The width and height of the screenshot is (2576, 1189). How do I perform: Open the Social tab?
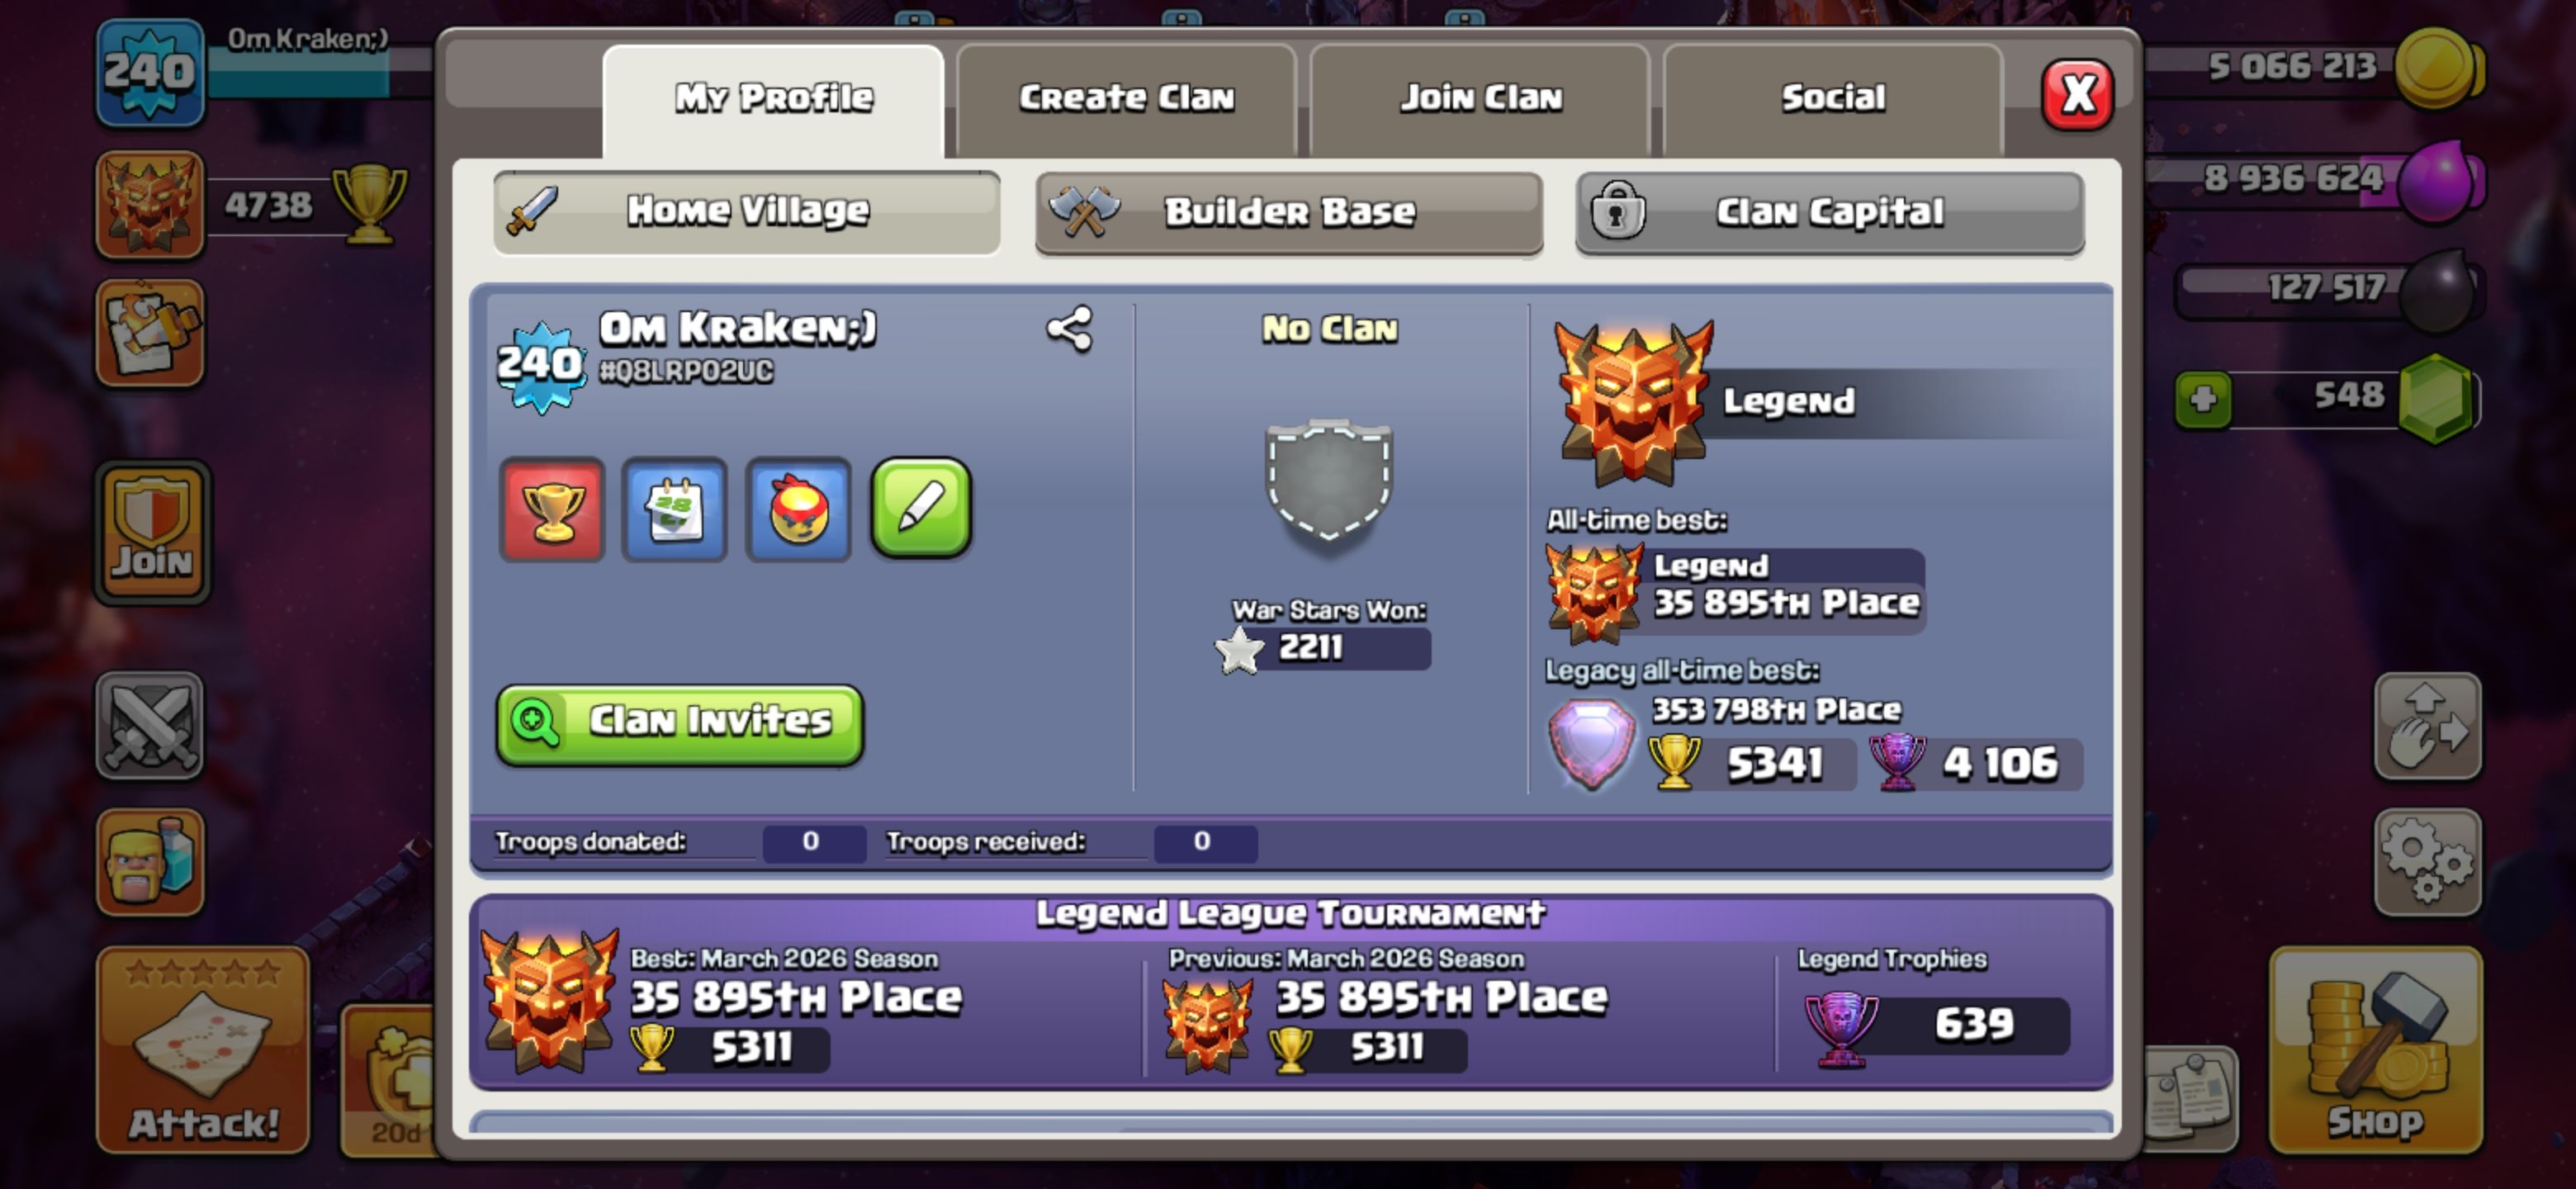click(1833, 98)
